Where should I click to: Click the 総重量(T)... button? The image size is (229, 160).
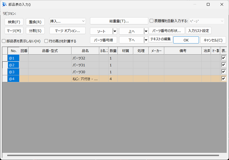click(119, 21)
